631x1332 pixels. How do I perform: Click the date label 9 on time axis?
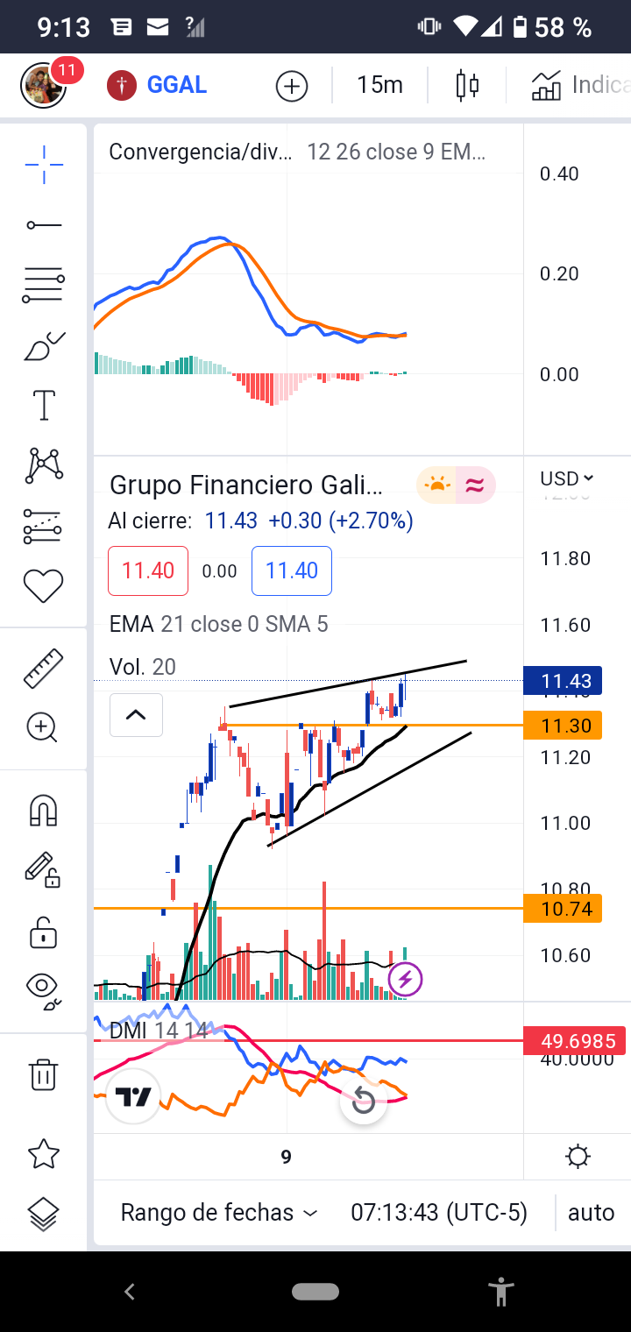286,1158
